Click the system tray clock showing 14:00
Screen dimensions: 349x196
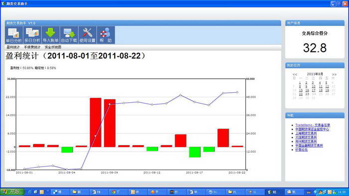[342, 192]
